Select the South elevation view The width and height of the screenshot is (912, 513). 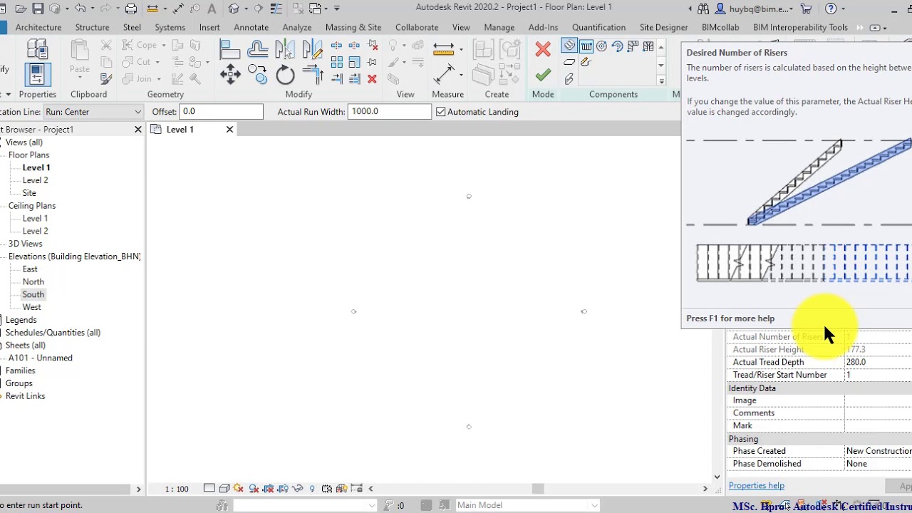pos(33,294)
